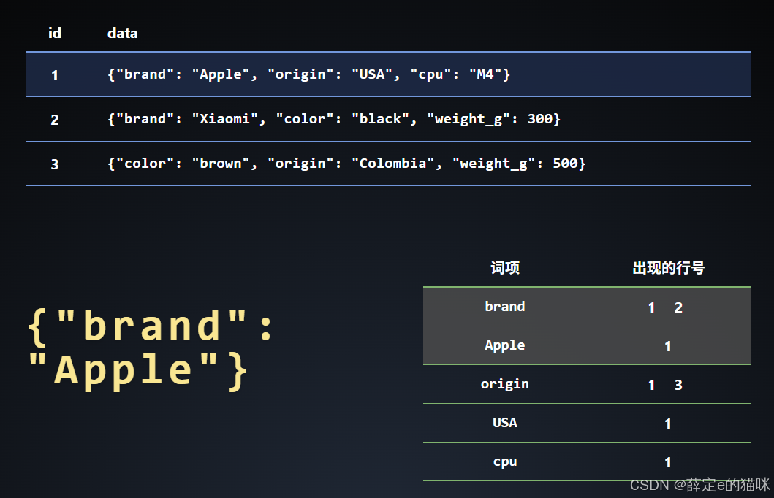The image size is (774, 498).
Task: Select the "origin" term cell in index table
Action: click(x=504, y=384)
